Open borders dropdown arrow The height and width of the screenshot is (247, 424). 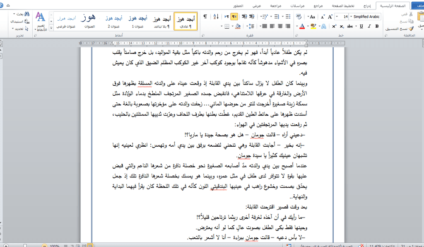[222, 26]
